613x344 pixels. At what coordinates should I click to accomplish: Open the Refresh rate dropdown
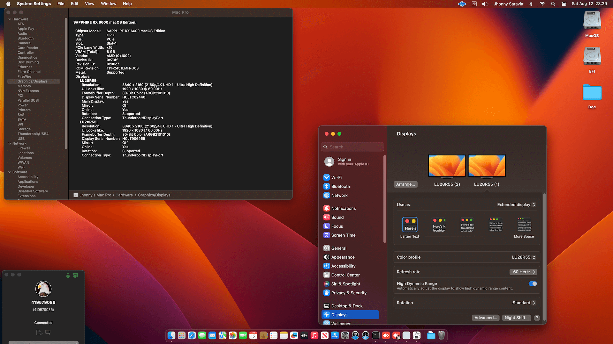click(523, 272)
